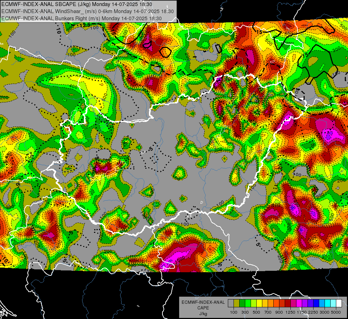Click the J/kg unit label in legend
Image resolution: width=348 pixels, height=319 pixels.
point(203,314)
